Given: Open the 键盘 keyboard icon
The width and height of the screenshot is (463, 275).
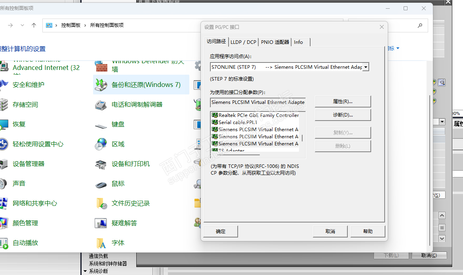Looking at the screenshot, I should click(101, 126).
